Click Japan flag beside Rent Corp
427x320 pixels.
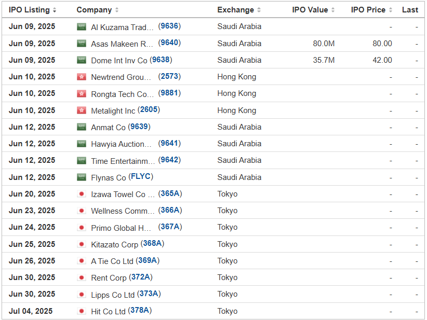pyautogui.click(x=82, y=277)
